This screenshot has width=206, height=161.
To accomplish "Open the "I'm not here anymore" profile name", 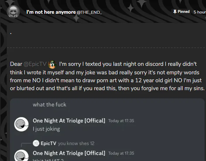I will point(51,12).
